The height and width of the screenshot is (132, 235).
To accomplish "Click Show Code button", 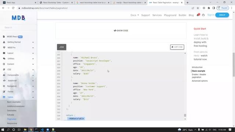I will pyautogui.click(x=121, y=30).
